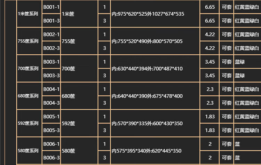Select product code B006-1
Image resolution: width=261 pixels, height=165 pixels.
pos(51,144)
